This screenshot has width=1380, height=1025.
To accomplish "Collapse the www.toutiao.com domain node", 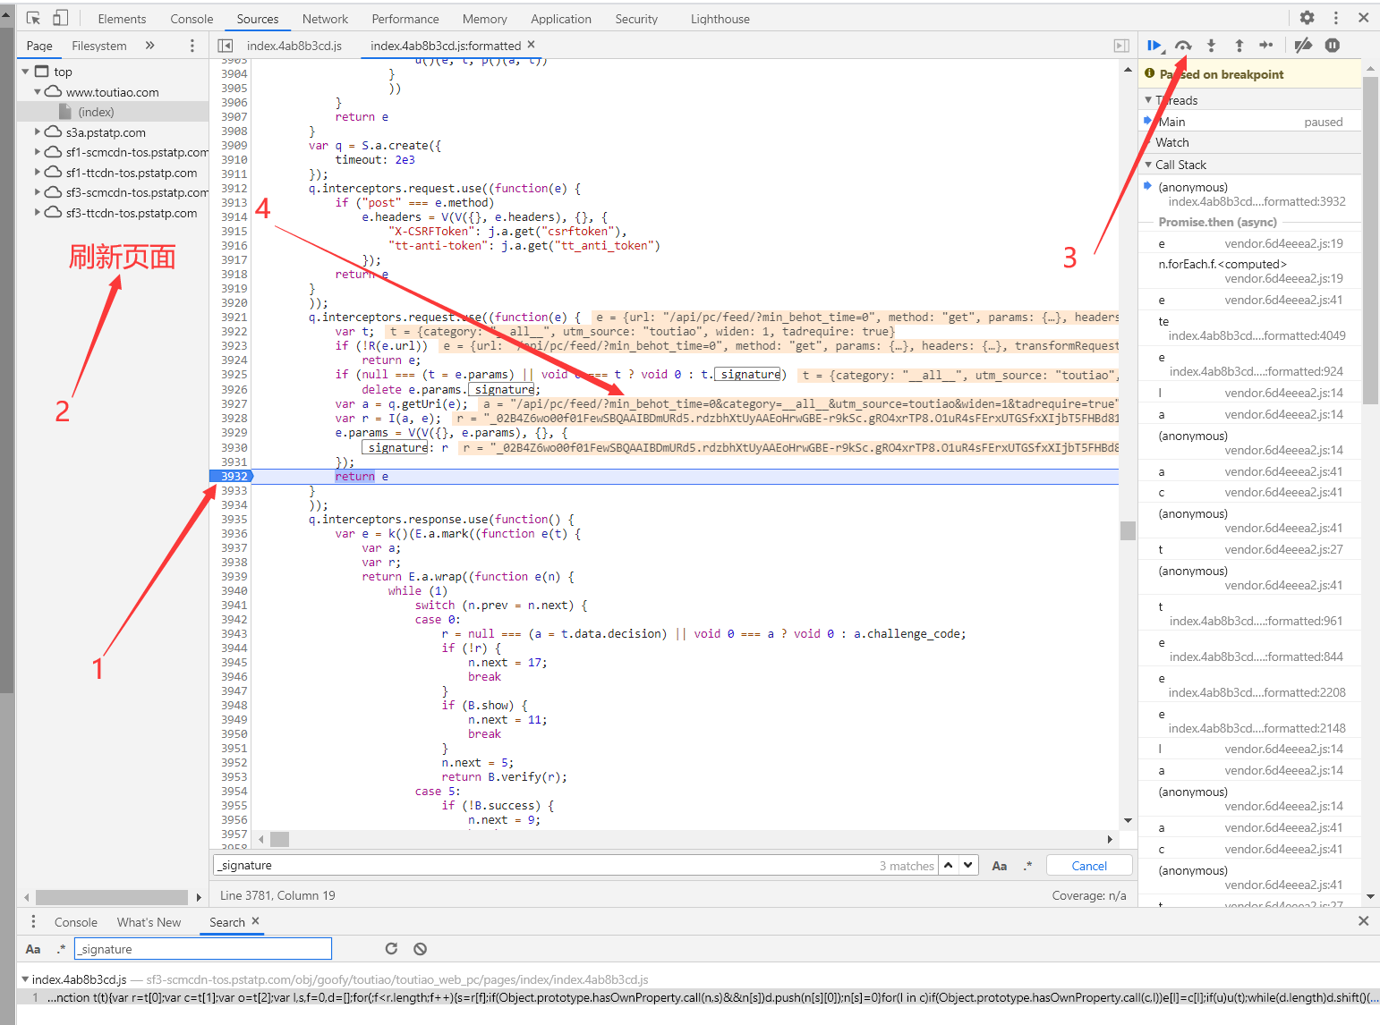I will [x=38, y=92].
